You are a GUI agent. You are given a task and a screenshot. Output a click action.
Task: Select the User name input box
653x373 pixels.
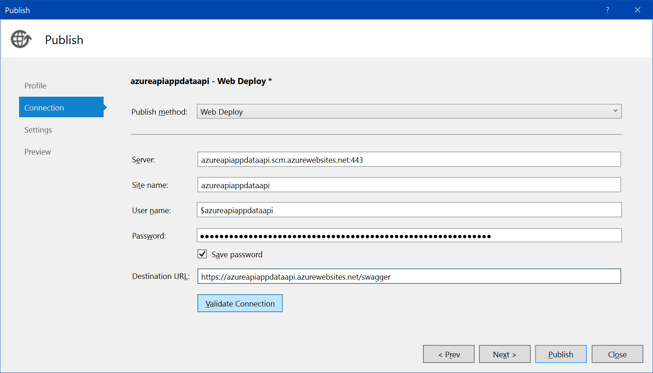(409, 210)
